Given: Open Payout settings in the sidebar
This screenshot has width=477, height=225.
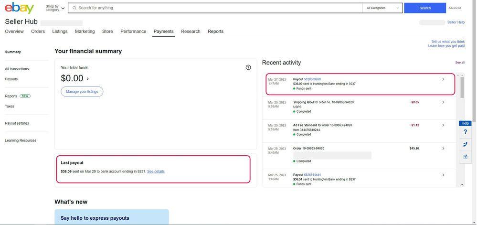Looking at the screenshot, I should point(17,123).
